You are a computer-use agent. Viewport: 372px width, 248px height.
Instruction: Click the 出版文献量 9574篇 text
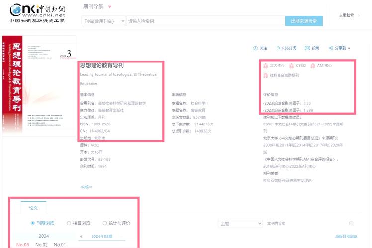(188, 117)
